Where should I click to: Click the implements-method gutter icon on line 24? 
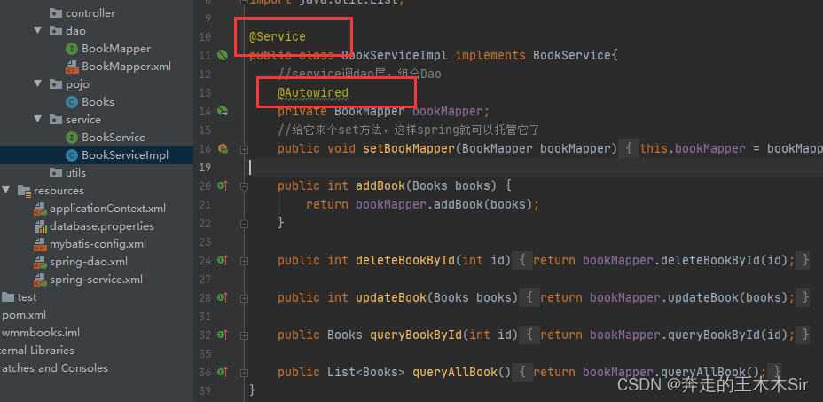(223, 260)
